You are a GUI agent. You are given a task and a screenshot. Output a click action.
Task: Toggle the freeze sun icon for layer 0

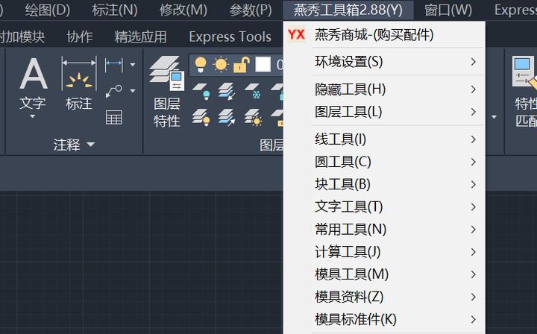click(x=221, y=64)
